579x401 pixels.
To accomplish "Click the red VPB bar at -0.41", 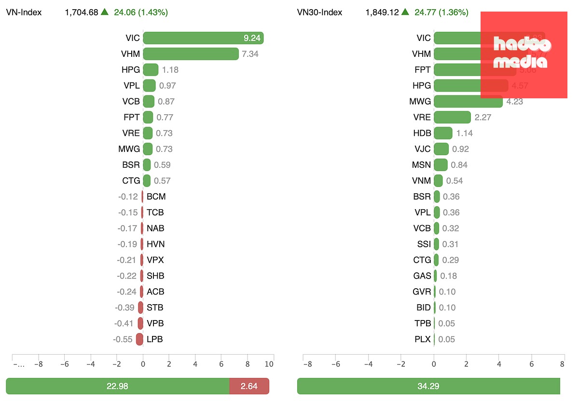I will pyautogui.click(x=140, y=323).
